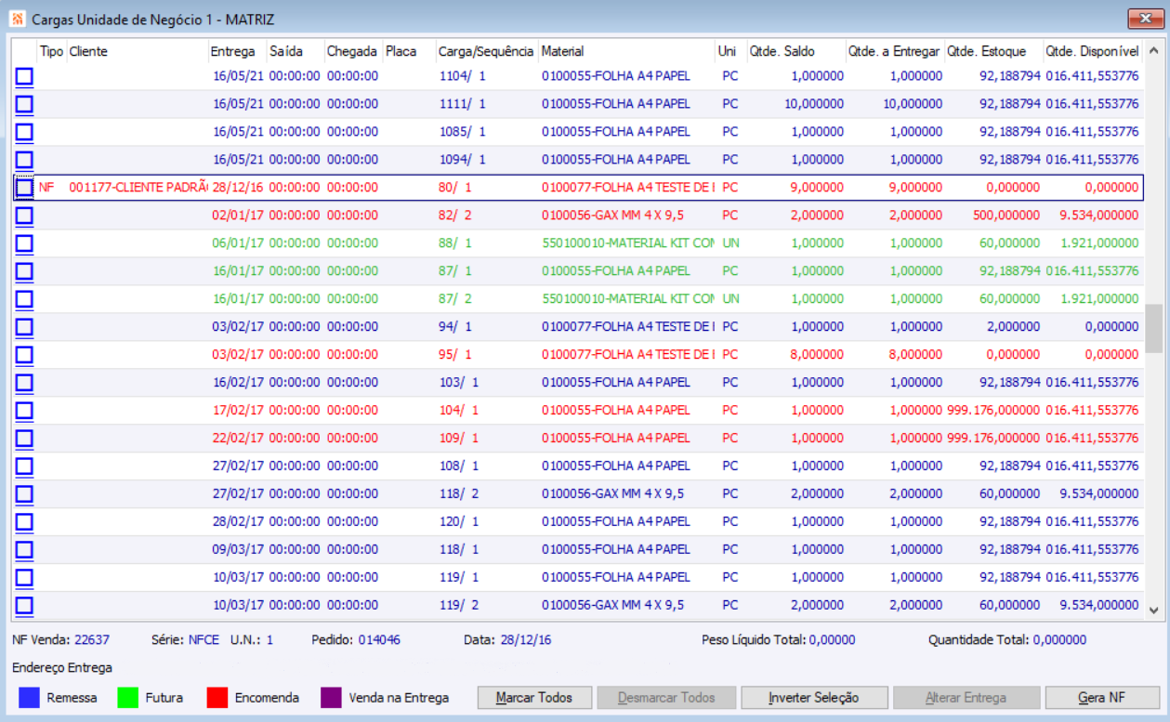1170x722 pixels.
Task: Tick the checkbox for carga 1104/ 1
Action: pyautogui.click(x=24, y=76)
